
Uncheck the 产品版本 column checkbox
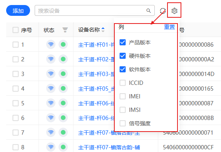click(122, 42)
